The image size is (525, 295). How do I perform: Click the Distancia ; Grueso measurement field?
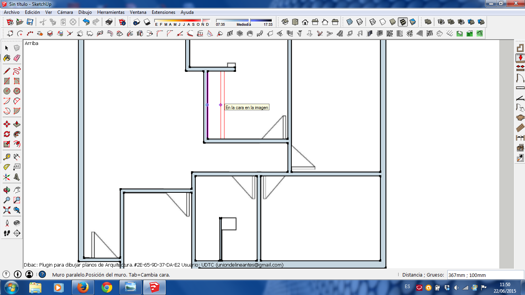485,275
